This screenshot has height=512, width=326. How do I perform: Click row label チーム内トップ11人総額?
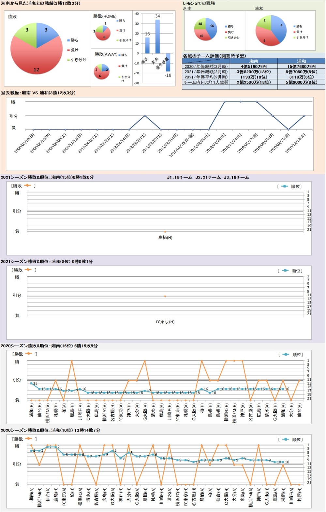click(206, 82)
